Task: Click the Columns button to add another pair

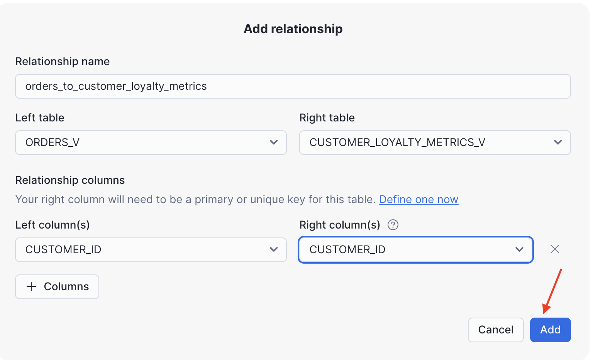Action: (57, 286)
